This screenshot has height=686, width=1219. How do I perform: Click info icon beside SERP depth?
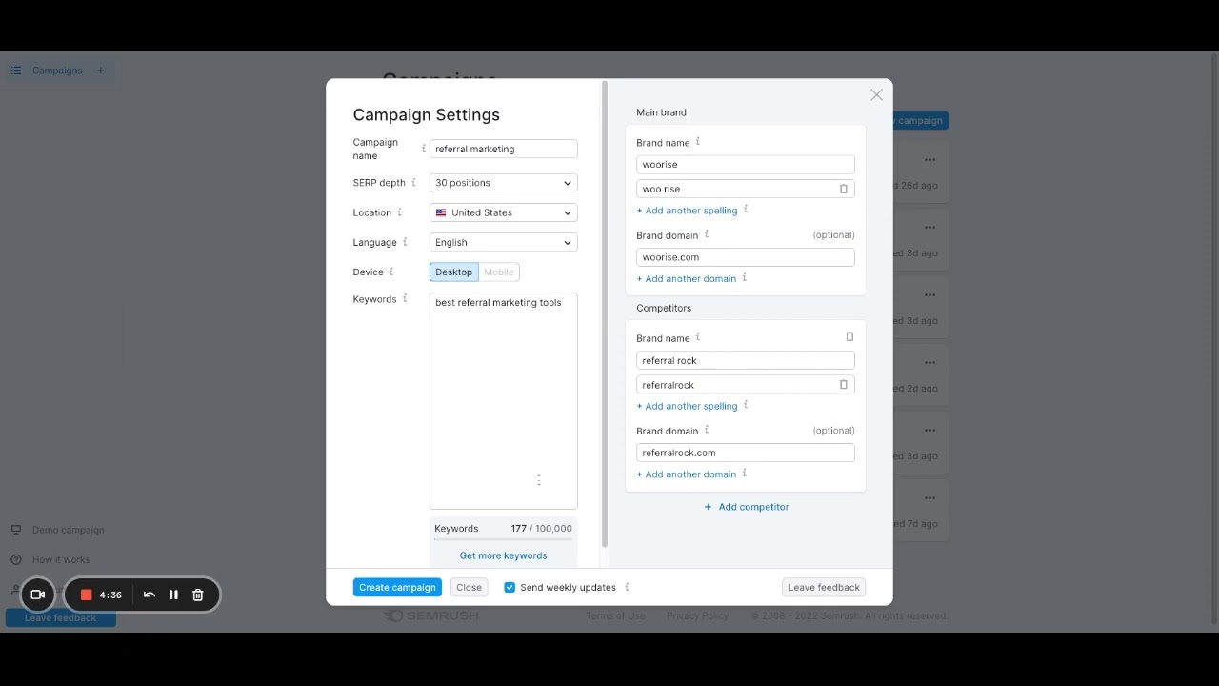[x=413, y=182]
